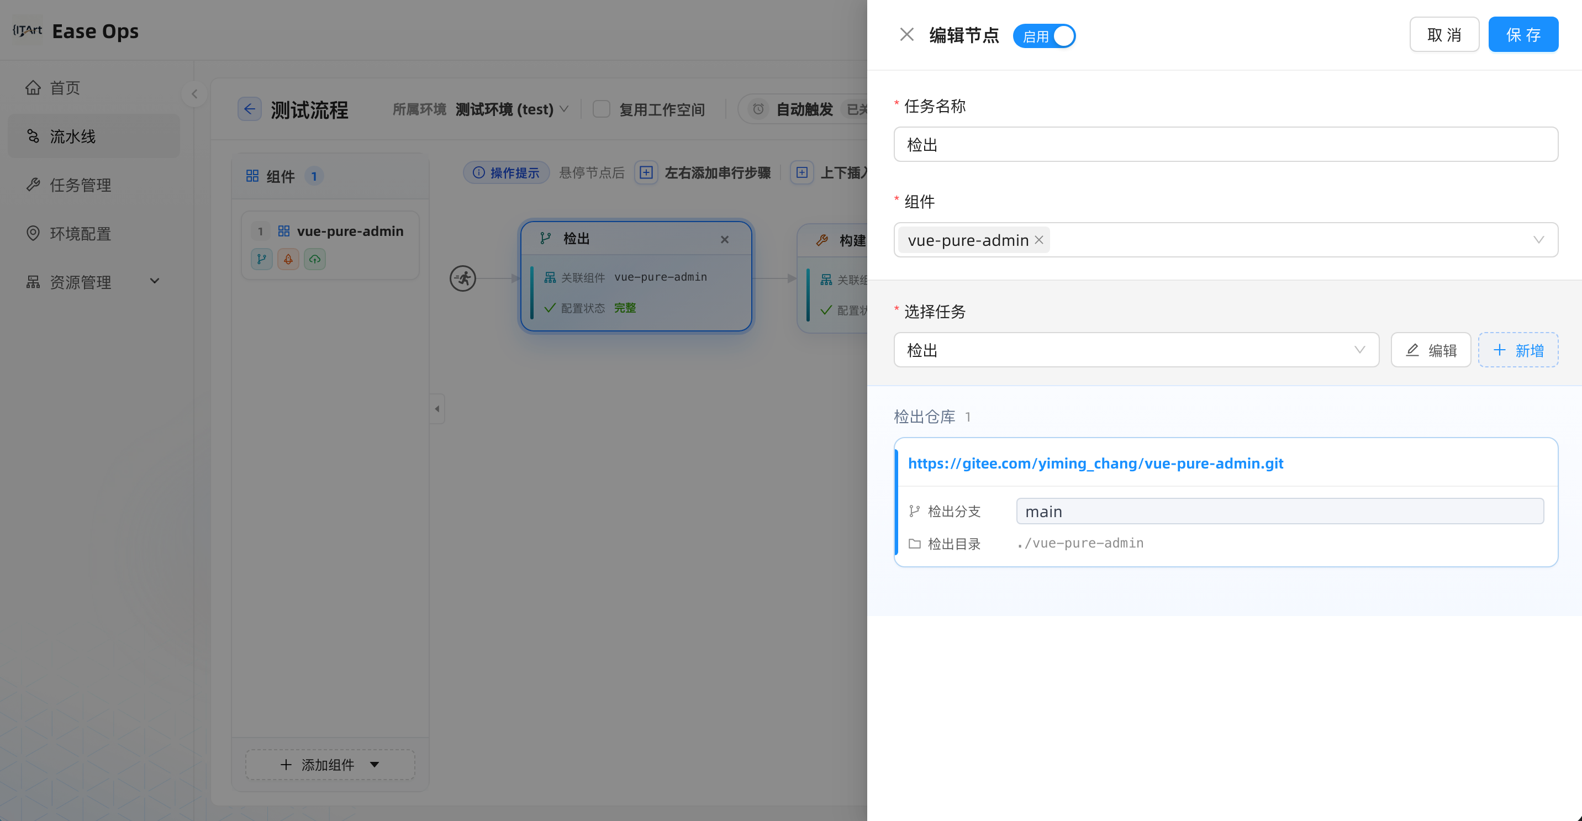Open the 组件 select dropdown arrow
Screen dimensions: 1582x821
[x=1538, y=239]
